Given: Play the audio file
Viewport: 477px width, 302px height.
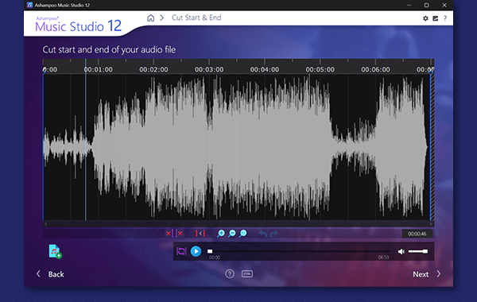Looking at the screenshot, I should pos(196,251).
